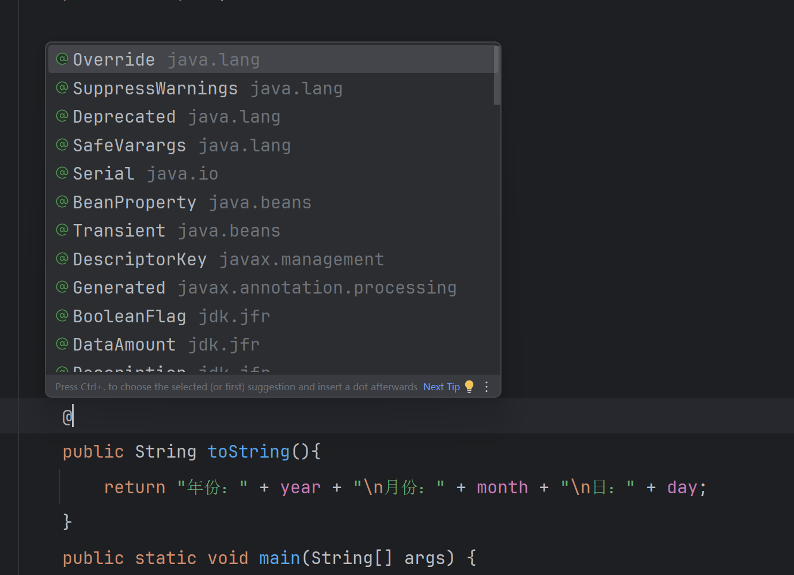Click the annotation icon beside DescriptorKey
This screenshot has height=575, width=794.
tap(62, 258)
